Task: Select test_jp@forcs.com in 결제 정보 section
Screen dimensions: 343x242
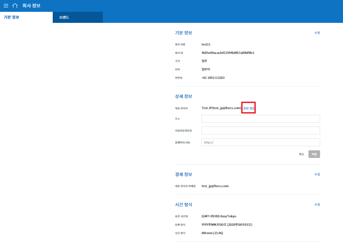Action: coord(215,186)
